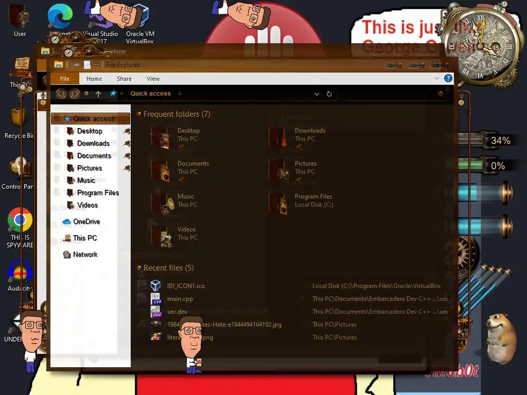Open Desktop in the navigation pane
Image resolution: width=527 pixels, height=395 pixels.
(x=90, y=131)
